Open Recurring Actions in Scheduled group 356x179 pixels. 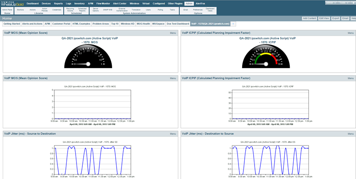tap(70, 10)
